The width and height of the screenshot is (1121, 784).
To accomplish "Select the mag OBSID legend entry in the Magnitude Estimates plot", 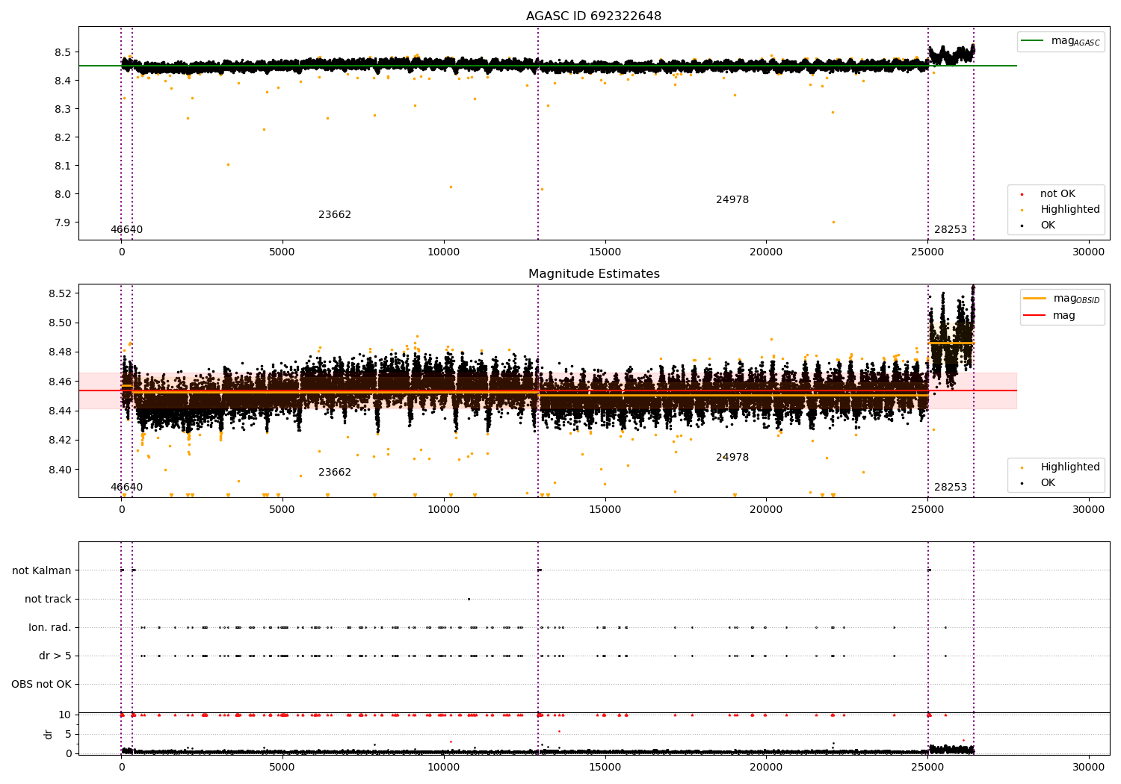I will [x=1062, y=299].
